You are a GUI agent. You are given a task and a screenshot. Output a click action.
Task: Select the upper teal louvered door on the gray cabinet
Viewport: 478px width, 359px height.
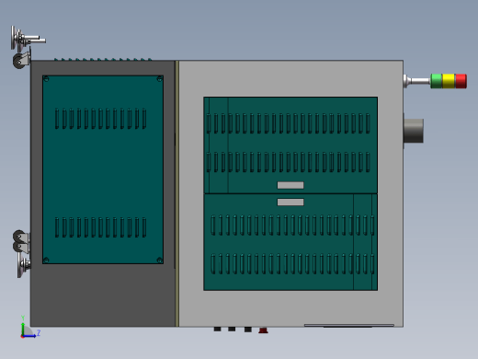click(x=290, y=145)
